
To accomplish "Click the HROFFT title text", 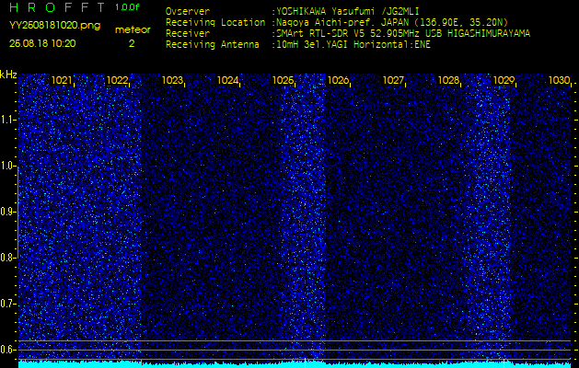I will [x=58, y=7].
